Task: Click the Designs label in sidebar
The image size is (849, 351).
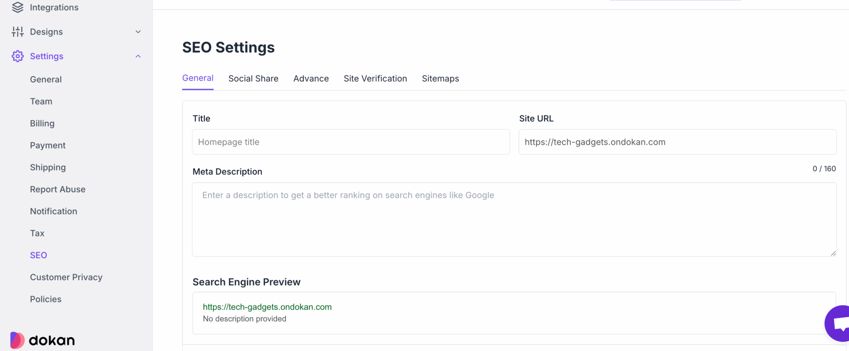Action: [x=46, y=32]
